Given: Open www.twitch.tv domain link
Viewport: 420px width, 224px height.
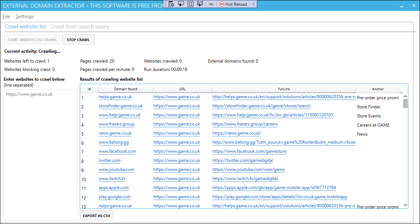Looking at the screenshot, I should click(112, 179).
